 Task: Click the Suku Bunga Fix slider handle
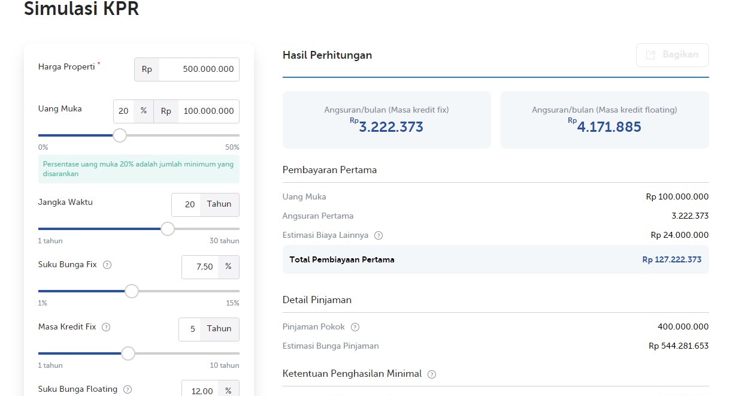(131, 291)
